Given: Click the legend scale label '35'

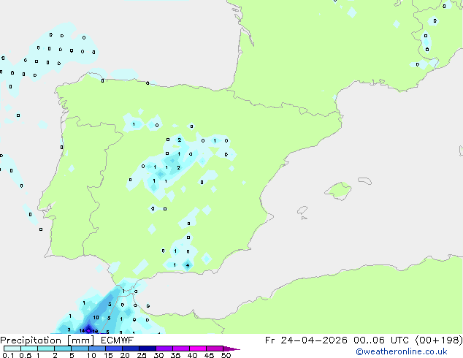Looking at the screenshot, I should click(x=175, y=355).
